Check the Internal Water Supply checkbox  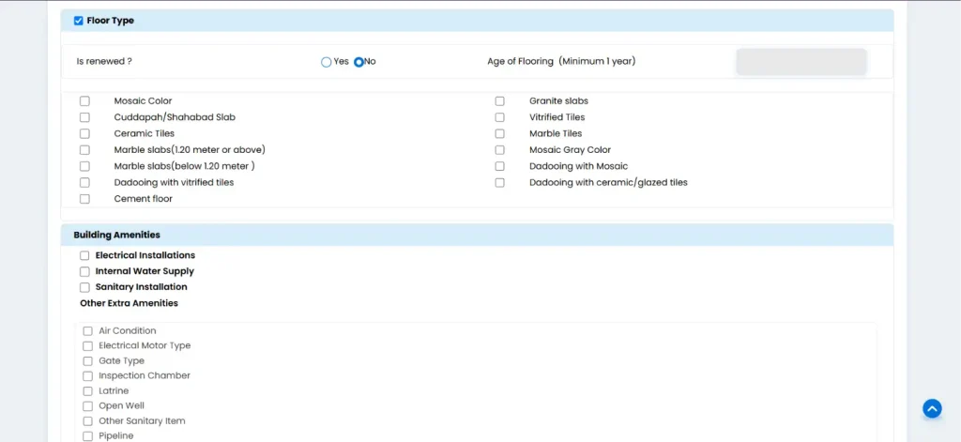pos(84,271)
